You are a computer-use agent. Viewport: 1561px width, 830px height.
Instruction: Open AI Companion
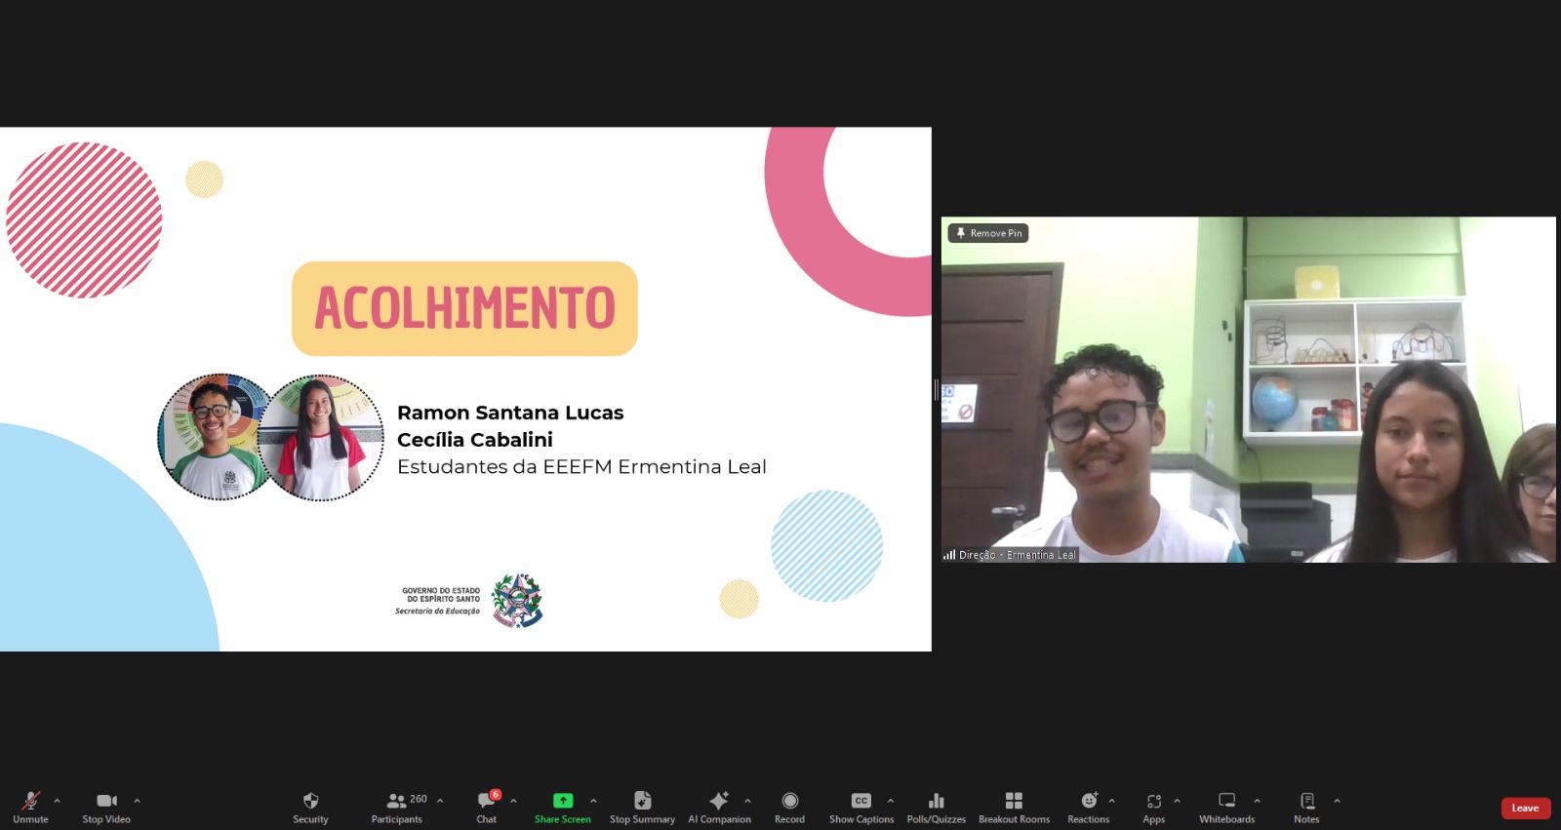(x=719, y=808)
